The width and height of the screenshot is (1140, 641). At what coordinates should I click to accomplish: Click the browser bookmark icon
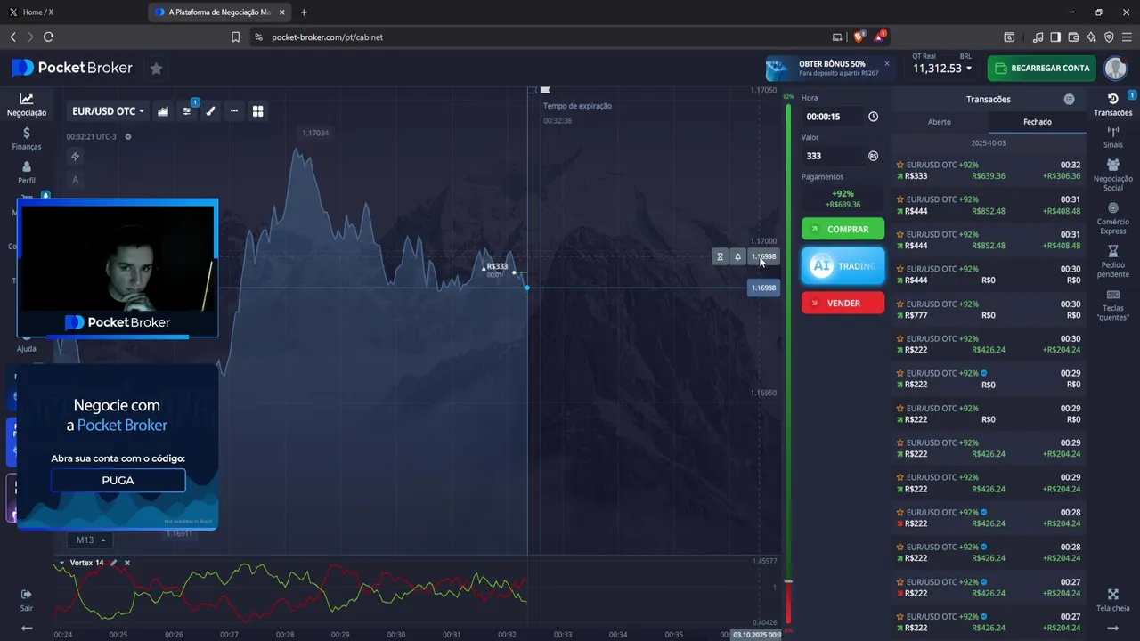[235, 37]
